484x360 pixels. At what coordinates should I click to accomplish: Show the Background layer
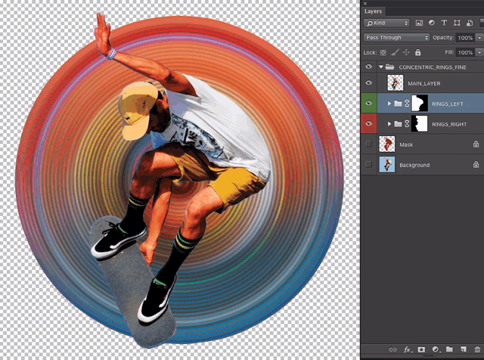click(x=368, y=164)
